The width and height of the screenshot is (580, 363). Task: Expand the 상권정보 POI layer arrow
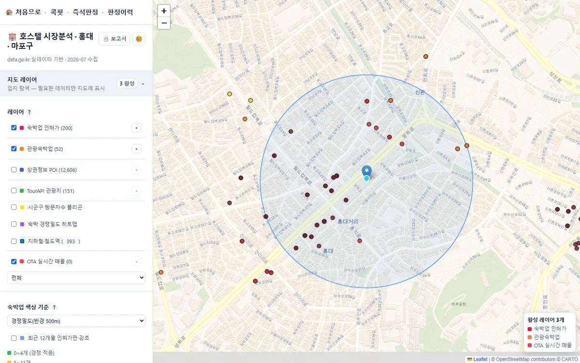point(136,170)
